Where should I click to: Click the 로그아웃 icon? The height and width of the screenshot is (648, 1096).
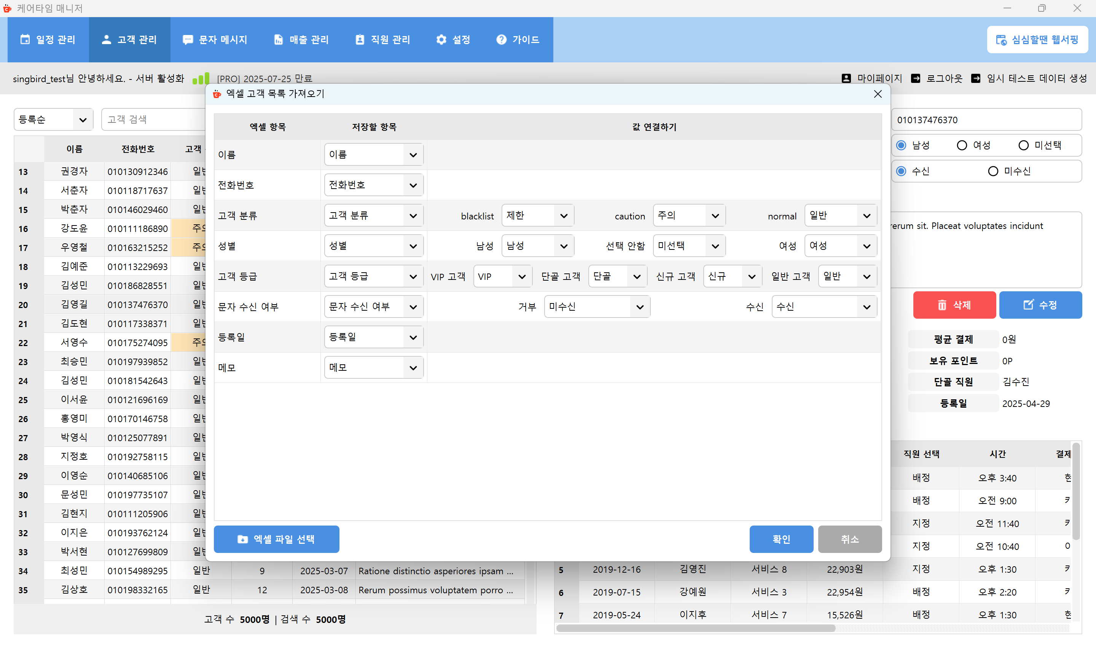click(x=916, y=79)
